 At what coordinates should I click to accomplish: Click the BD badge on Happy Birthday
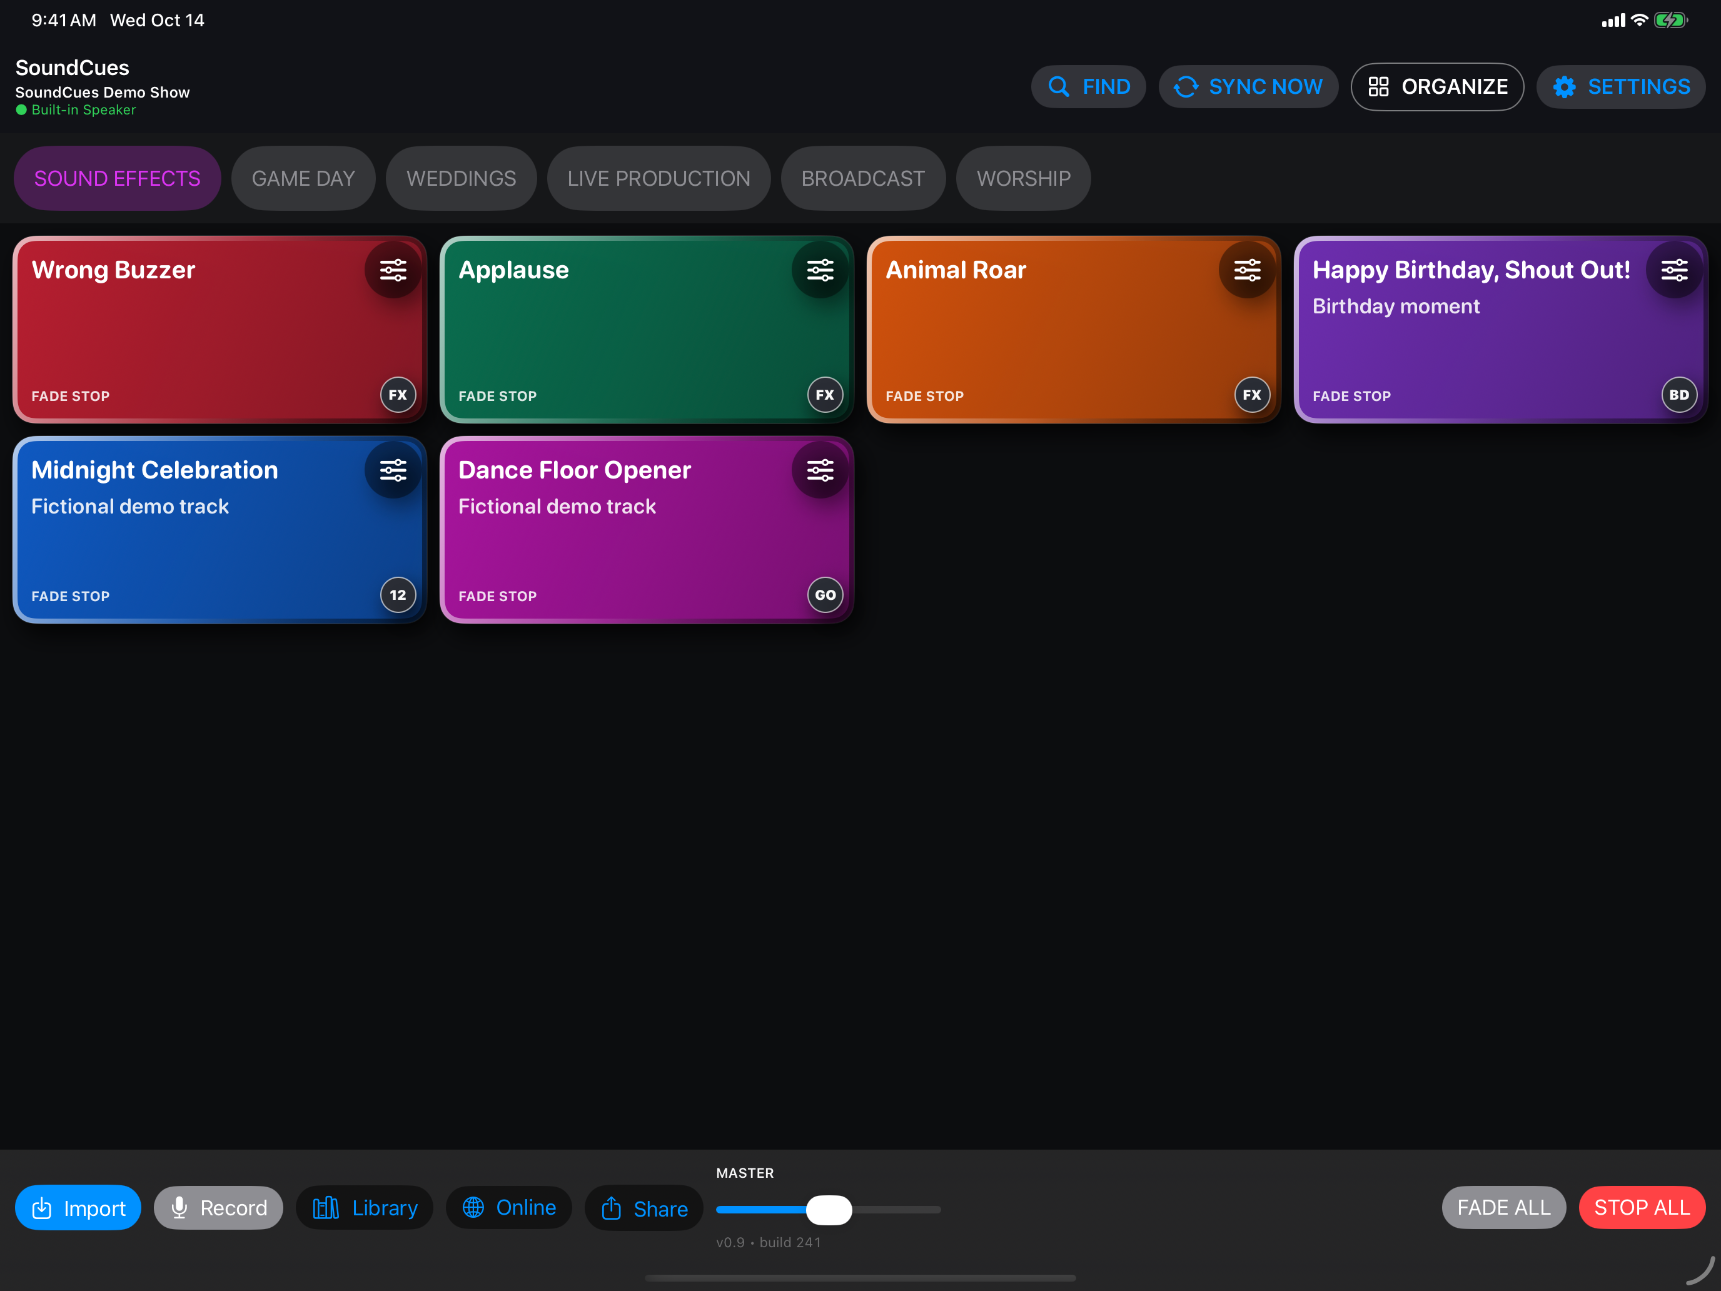pyautogui.click(x=1679, y=395)
